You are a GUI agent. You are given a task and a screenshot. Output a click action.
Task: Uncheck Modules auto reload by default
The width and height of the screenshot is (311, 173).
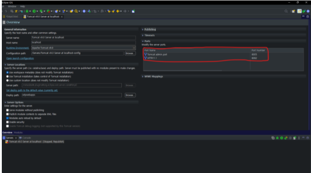(x=7, y=118)
